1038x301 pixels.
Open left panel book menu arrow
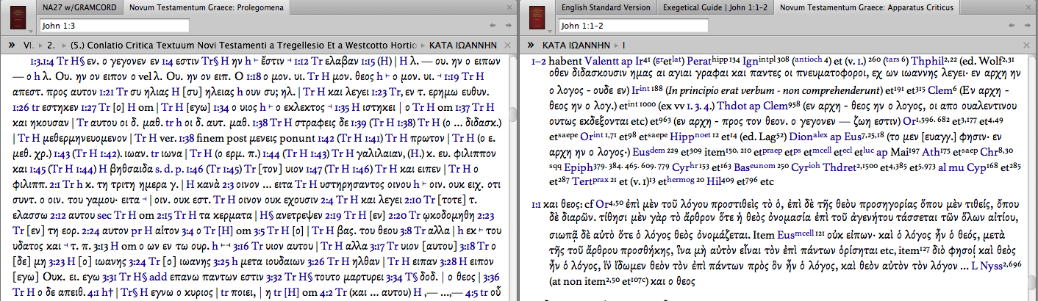pos(32,32)
